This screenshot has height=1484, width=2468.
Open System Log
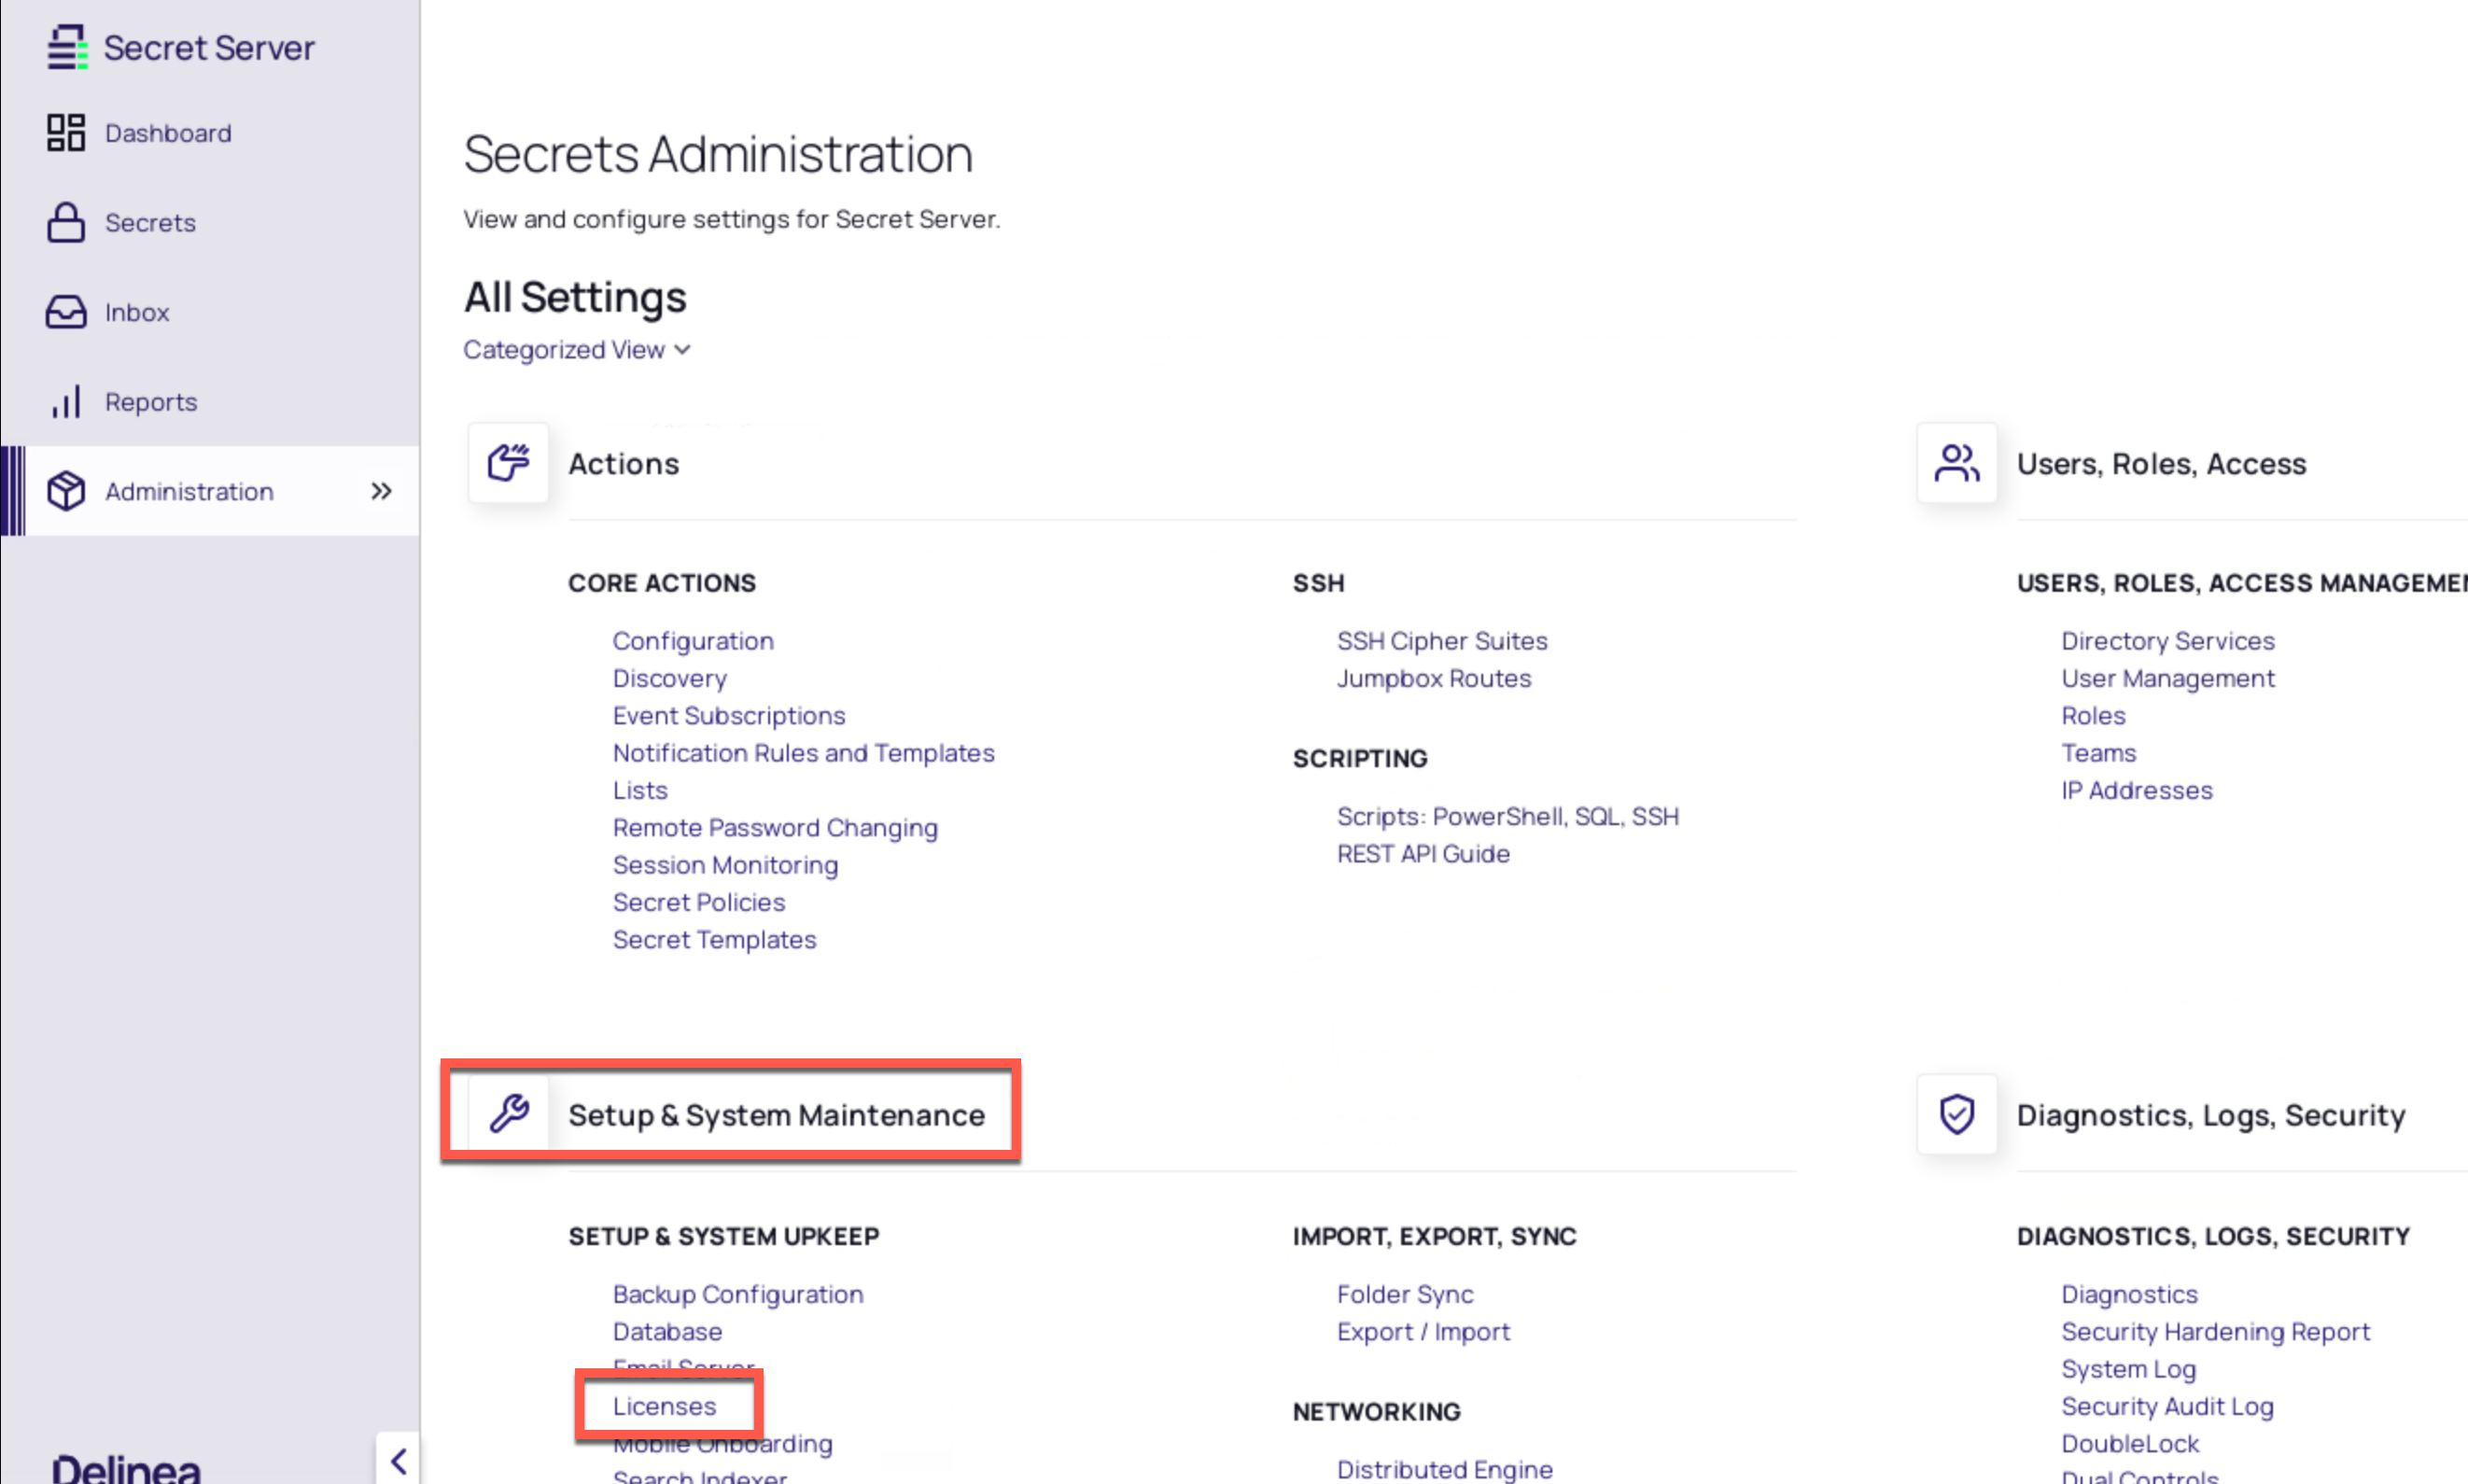point(2128,1369)
